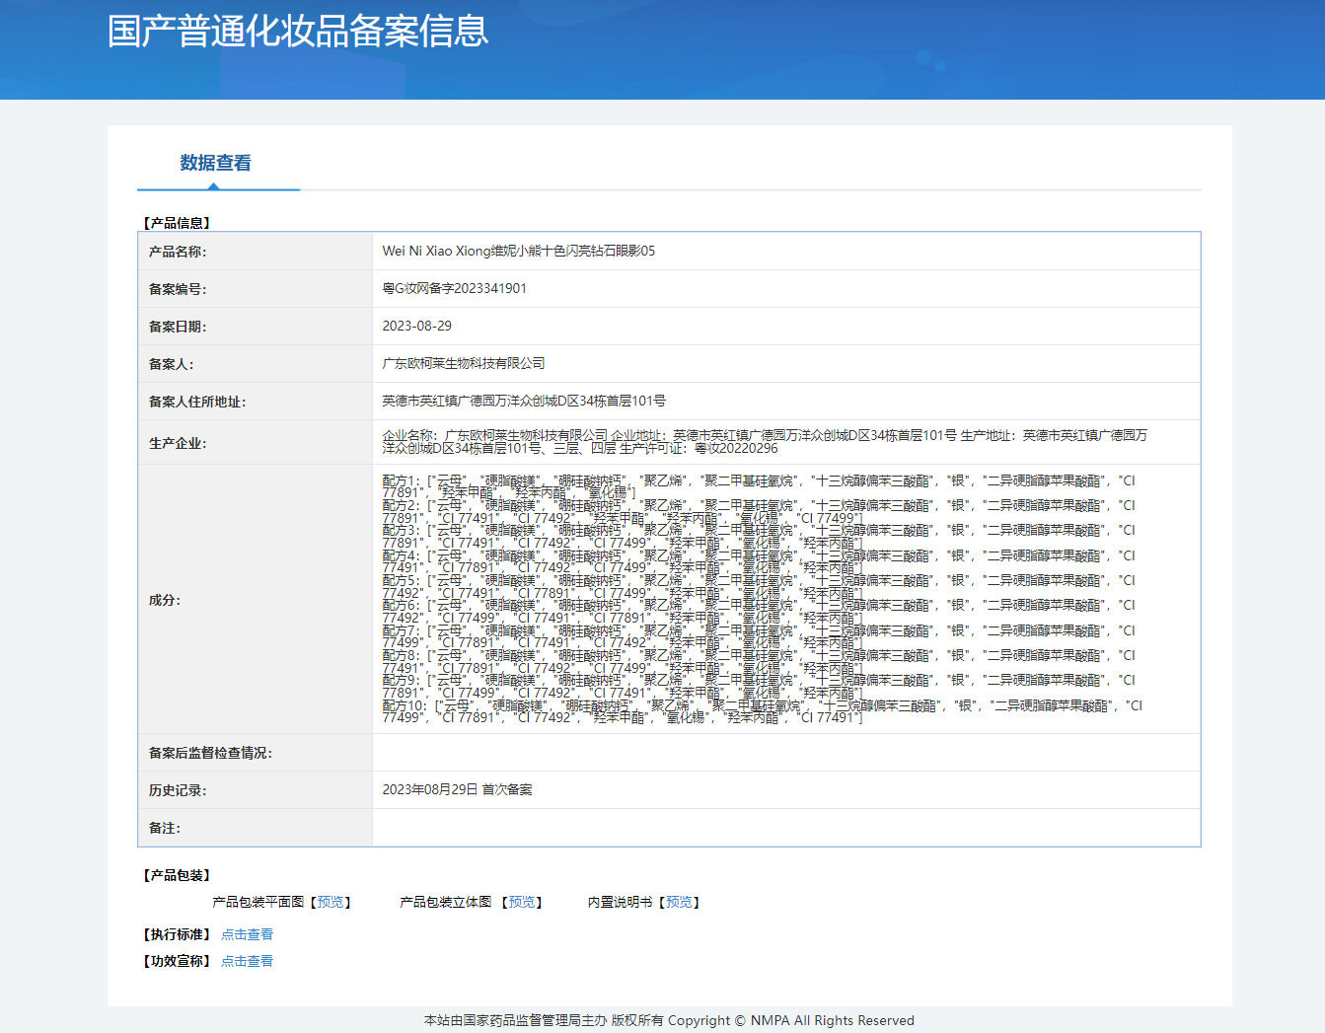
Task: Select the filer address 英德市英红镇广德园 text
Action: coord(524,401)
